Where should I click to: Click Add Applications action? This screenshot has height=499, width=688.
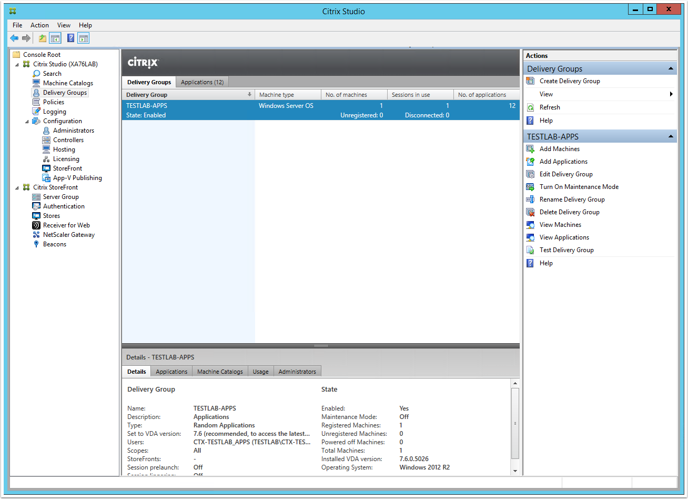(x=563, y=162)
